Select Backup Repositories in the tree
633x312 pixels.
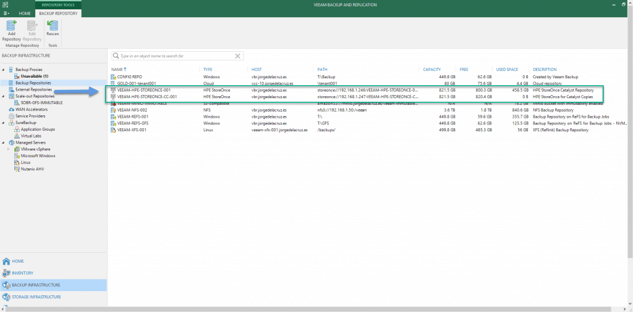[x=33, y=83]
